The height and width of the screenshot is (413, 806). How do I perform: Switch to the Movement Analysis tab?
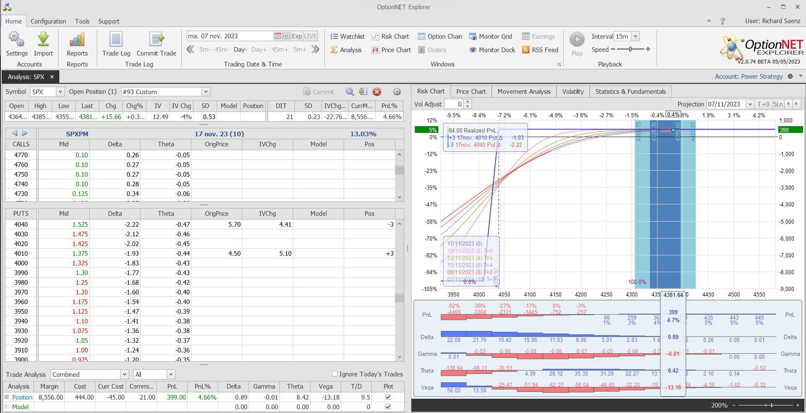pyautogui.click(x=524, y=92)
